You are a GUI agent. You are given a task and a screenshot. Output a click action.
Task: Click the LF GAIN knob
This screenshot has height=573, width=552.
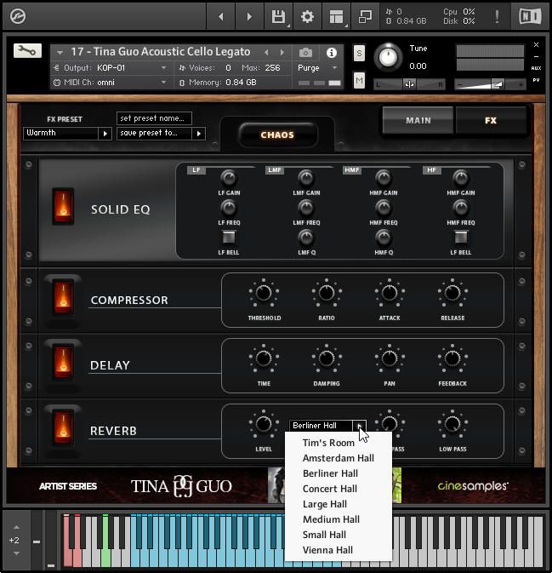[x=229, y=178]
